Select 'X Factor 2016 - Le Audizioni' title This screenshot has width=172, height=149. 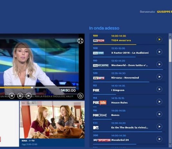(130, 53)
